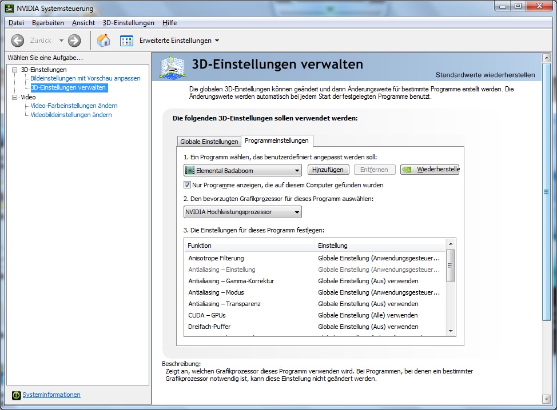Screen dimensions: 557x410
Task: Open the Elemental Badaboom program dropdown
Action: (242, 170)
